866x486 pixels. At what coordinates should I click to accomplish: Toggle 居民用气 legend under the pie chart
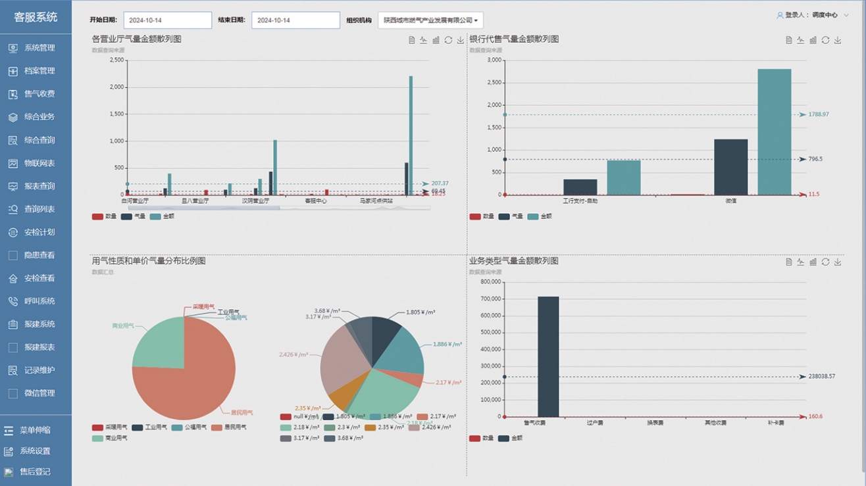229,427
